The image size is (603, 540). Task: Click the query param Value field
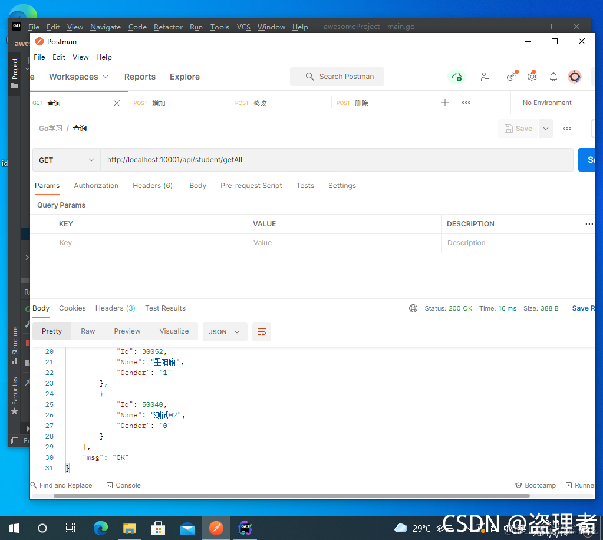tap(345, 243)
